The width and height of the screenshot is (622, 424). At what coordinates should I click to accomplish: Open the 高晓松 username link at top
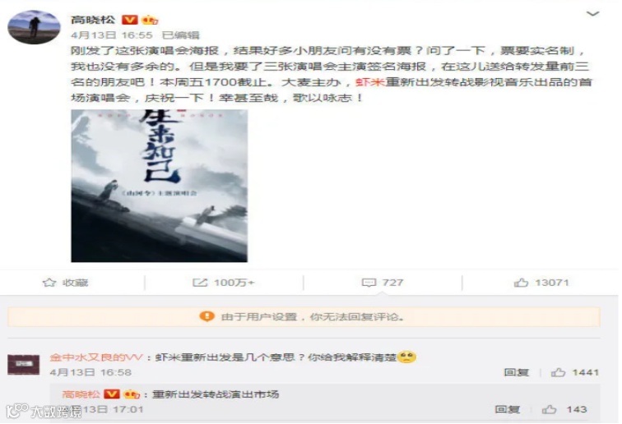(93, 20)
